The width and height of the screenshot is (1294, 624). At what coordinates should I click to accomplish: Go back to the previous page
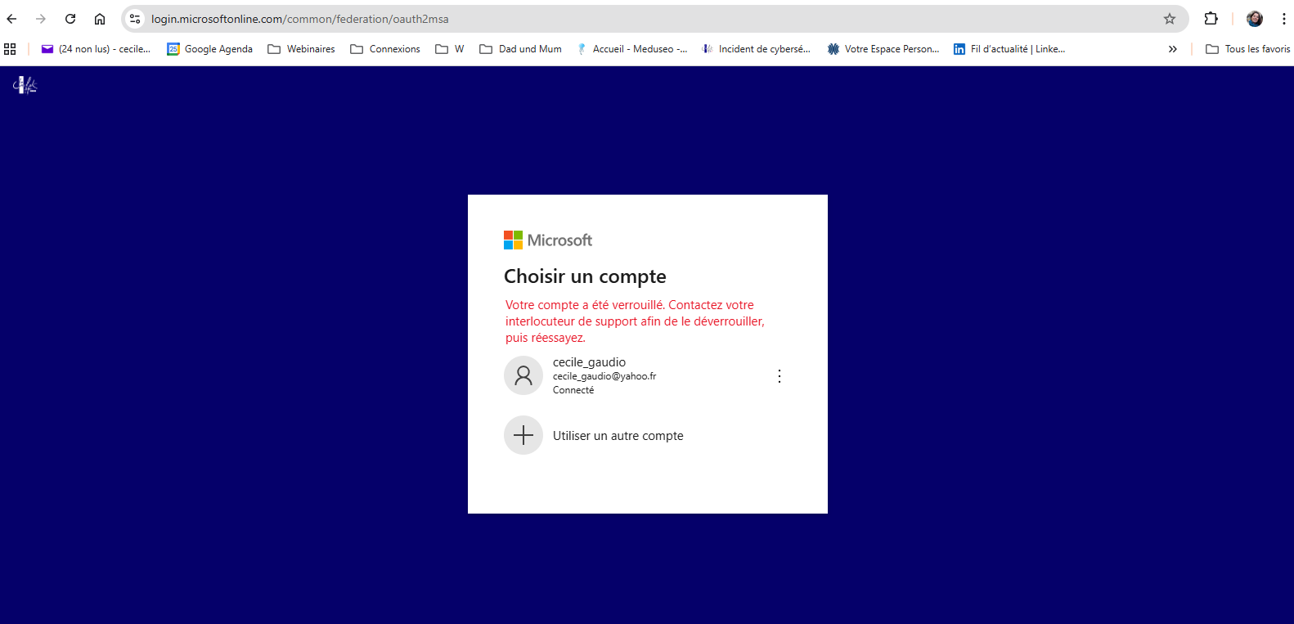pyautogui.click(x=12, y=19)
